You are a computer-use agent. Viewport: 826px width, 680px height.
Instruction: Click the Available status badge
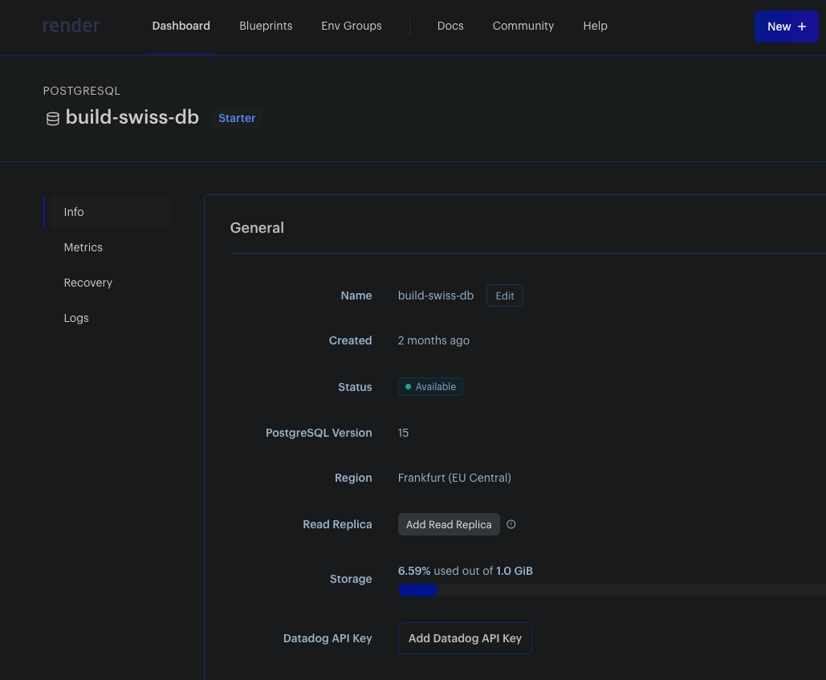click(430, 387)
